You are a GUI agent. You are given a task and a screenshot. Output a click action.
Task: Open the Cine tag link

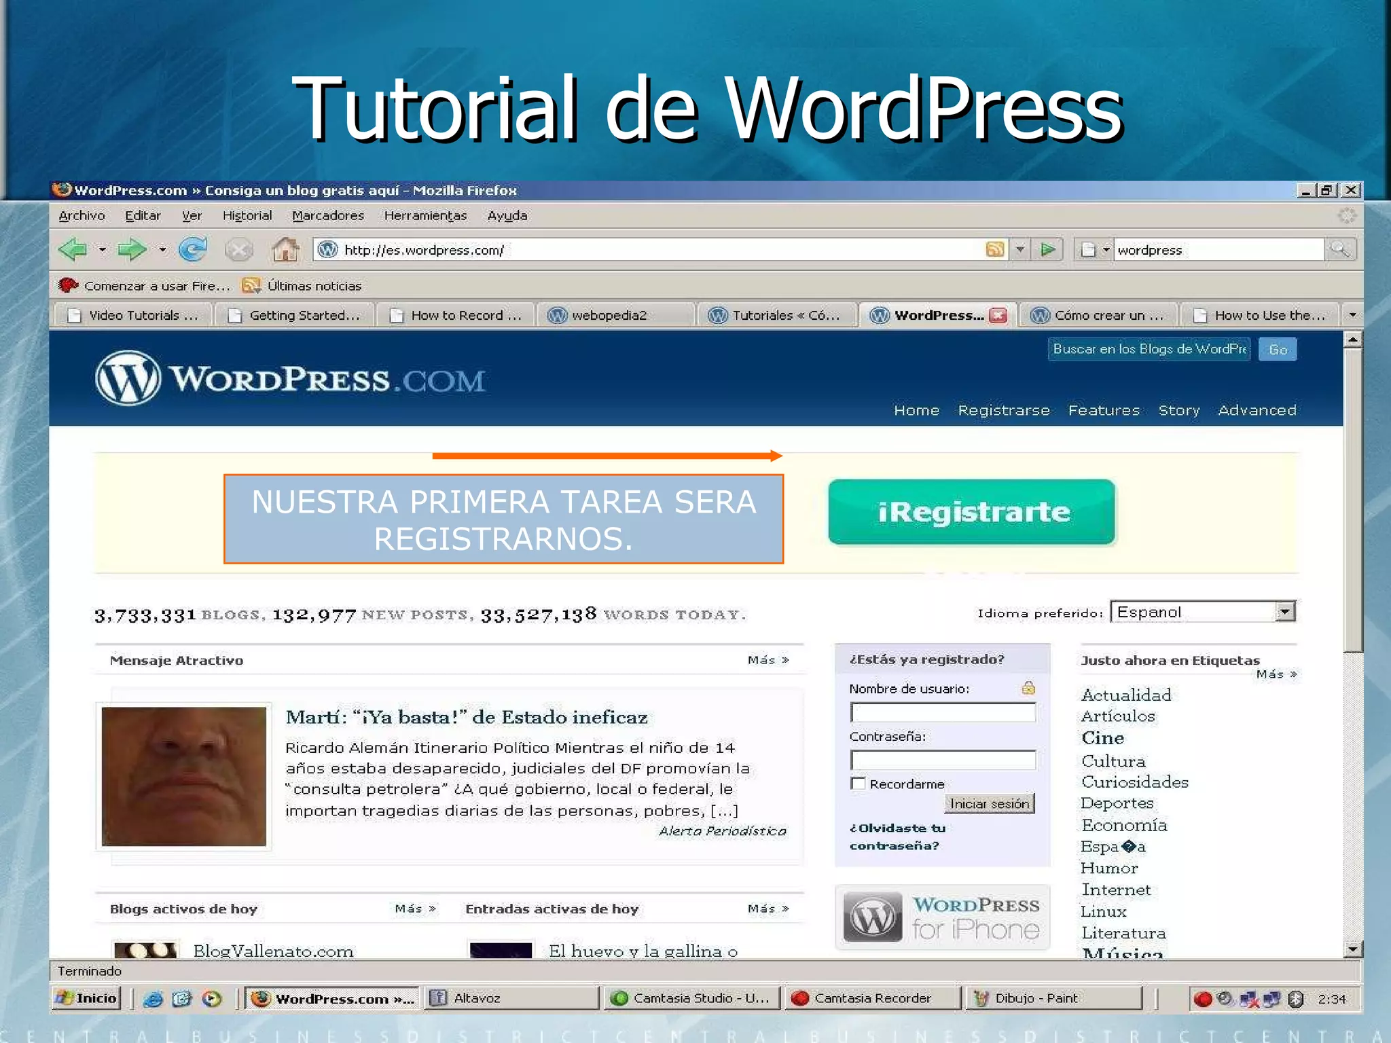1102,738
